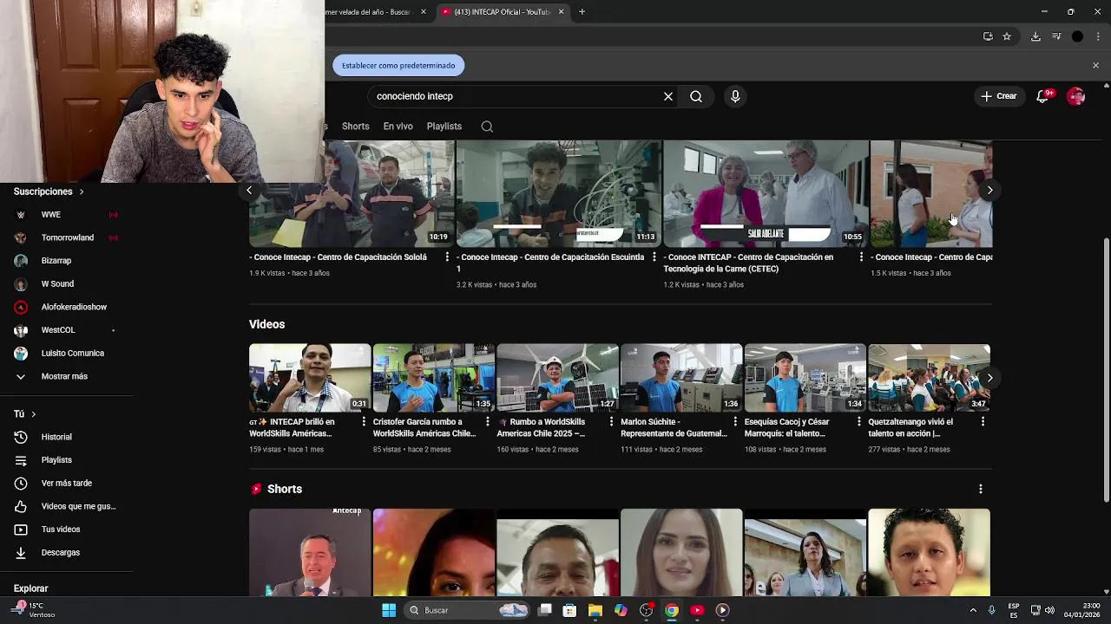Open Descargas in the sidebar
This screenshot has width=1111, height=624.
(x=60, y=552)
